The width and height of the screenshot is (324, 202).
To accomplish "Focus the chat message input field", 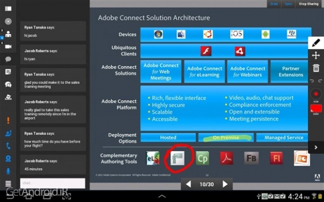I will coord(53,183).
